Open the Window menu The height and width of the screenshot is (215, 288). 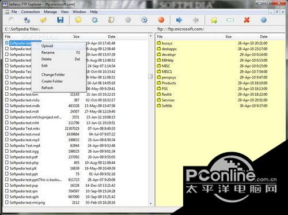pos(79,12)
